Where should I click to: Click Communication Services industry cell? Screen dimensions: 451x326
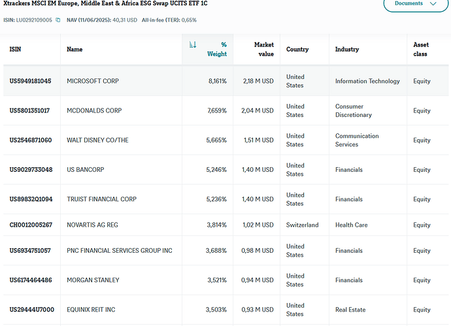point(357,140)
